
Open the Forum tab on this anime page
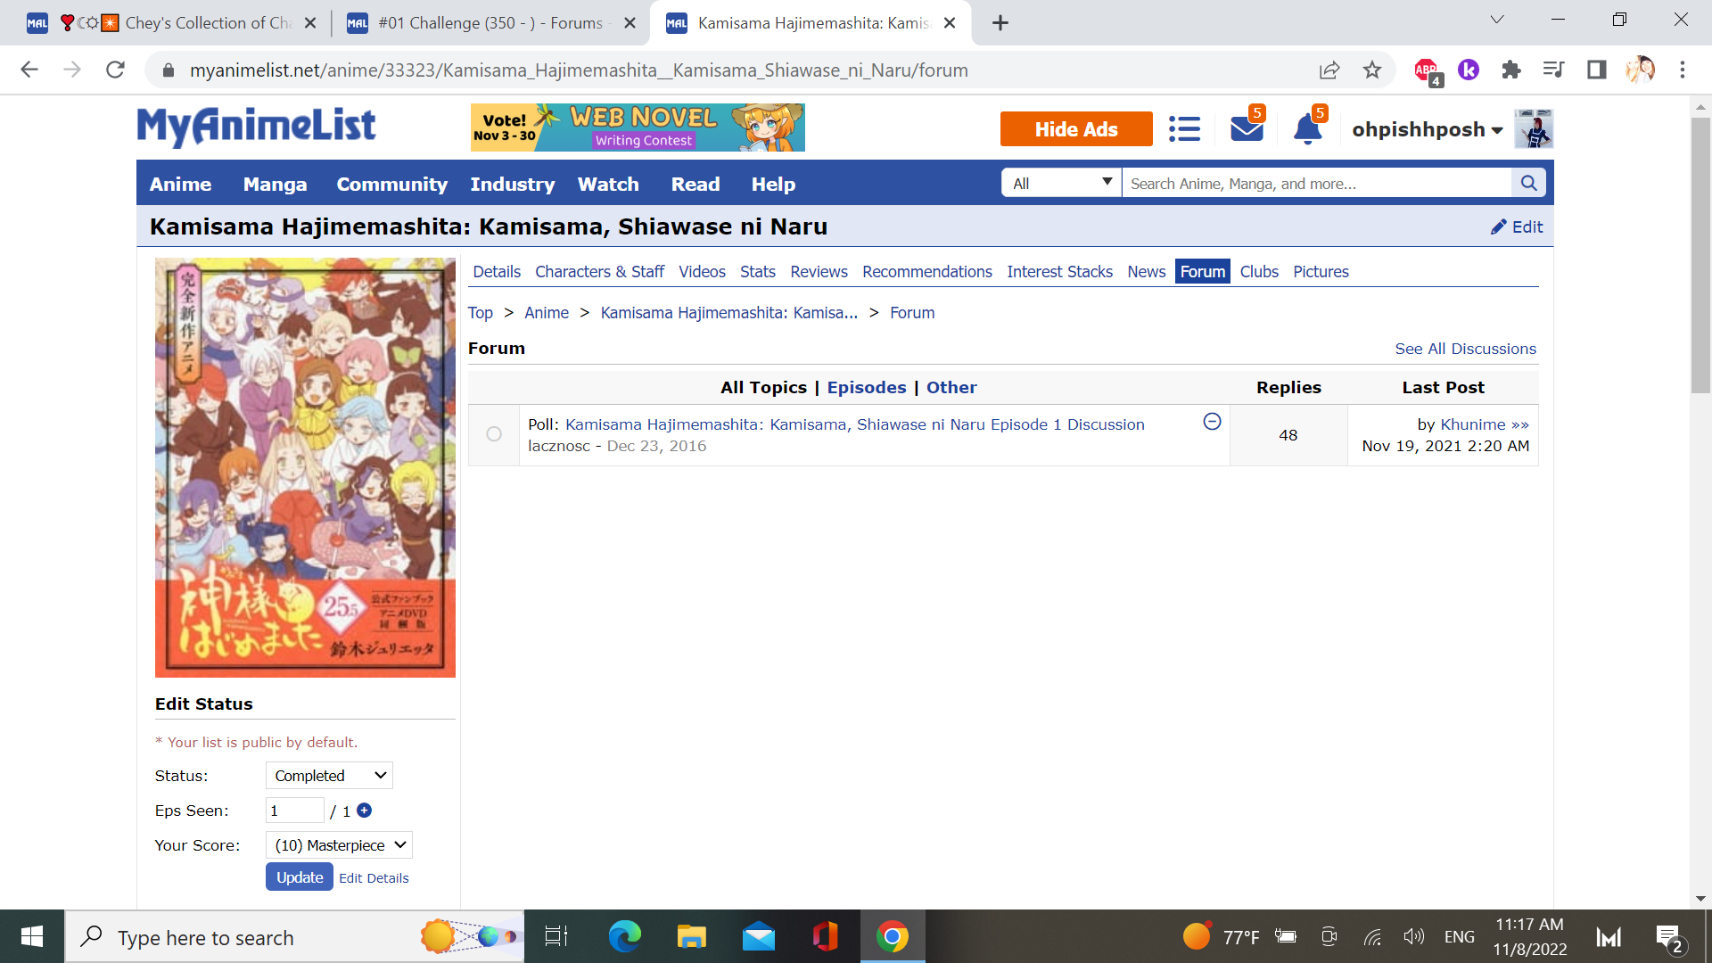tap(1202, 272)
